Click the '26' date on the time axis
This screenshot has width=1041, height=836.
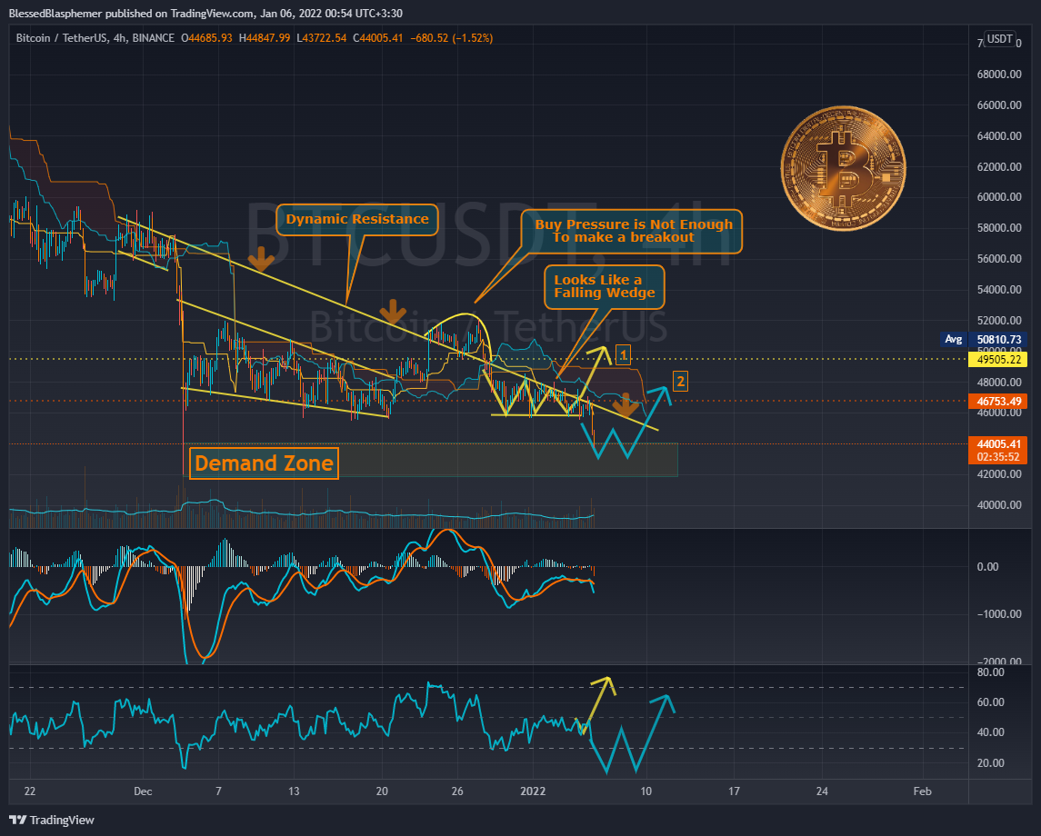pos(456,791)
